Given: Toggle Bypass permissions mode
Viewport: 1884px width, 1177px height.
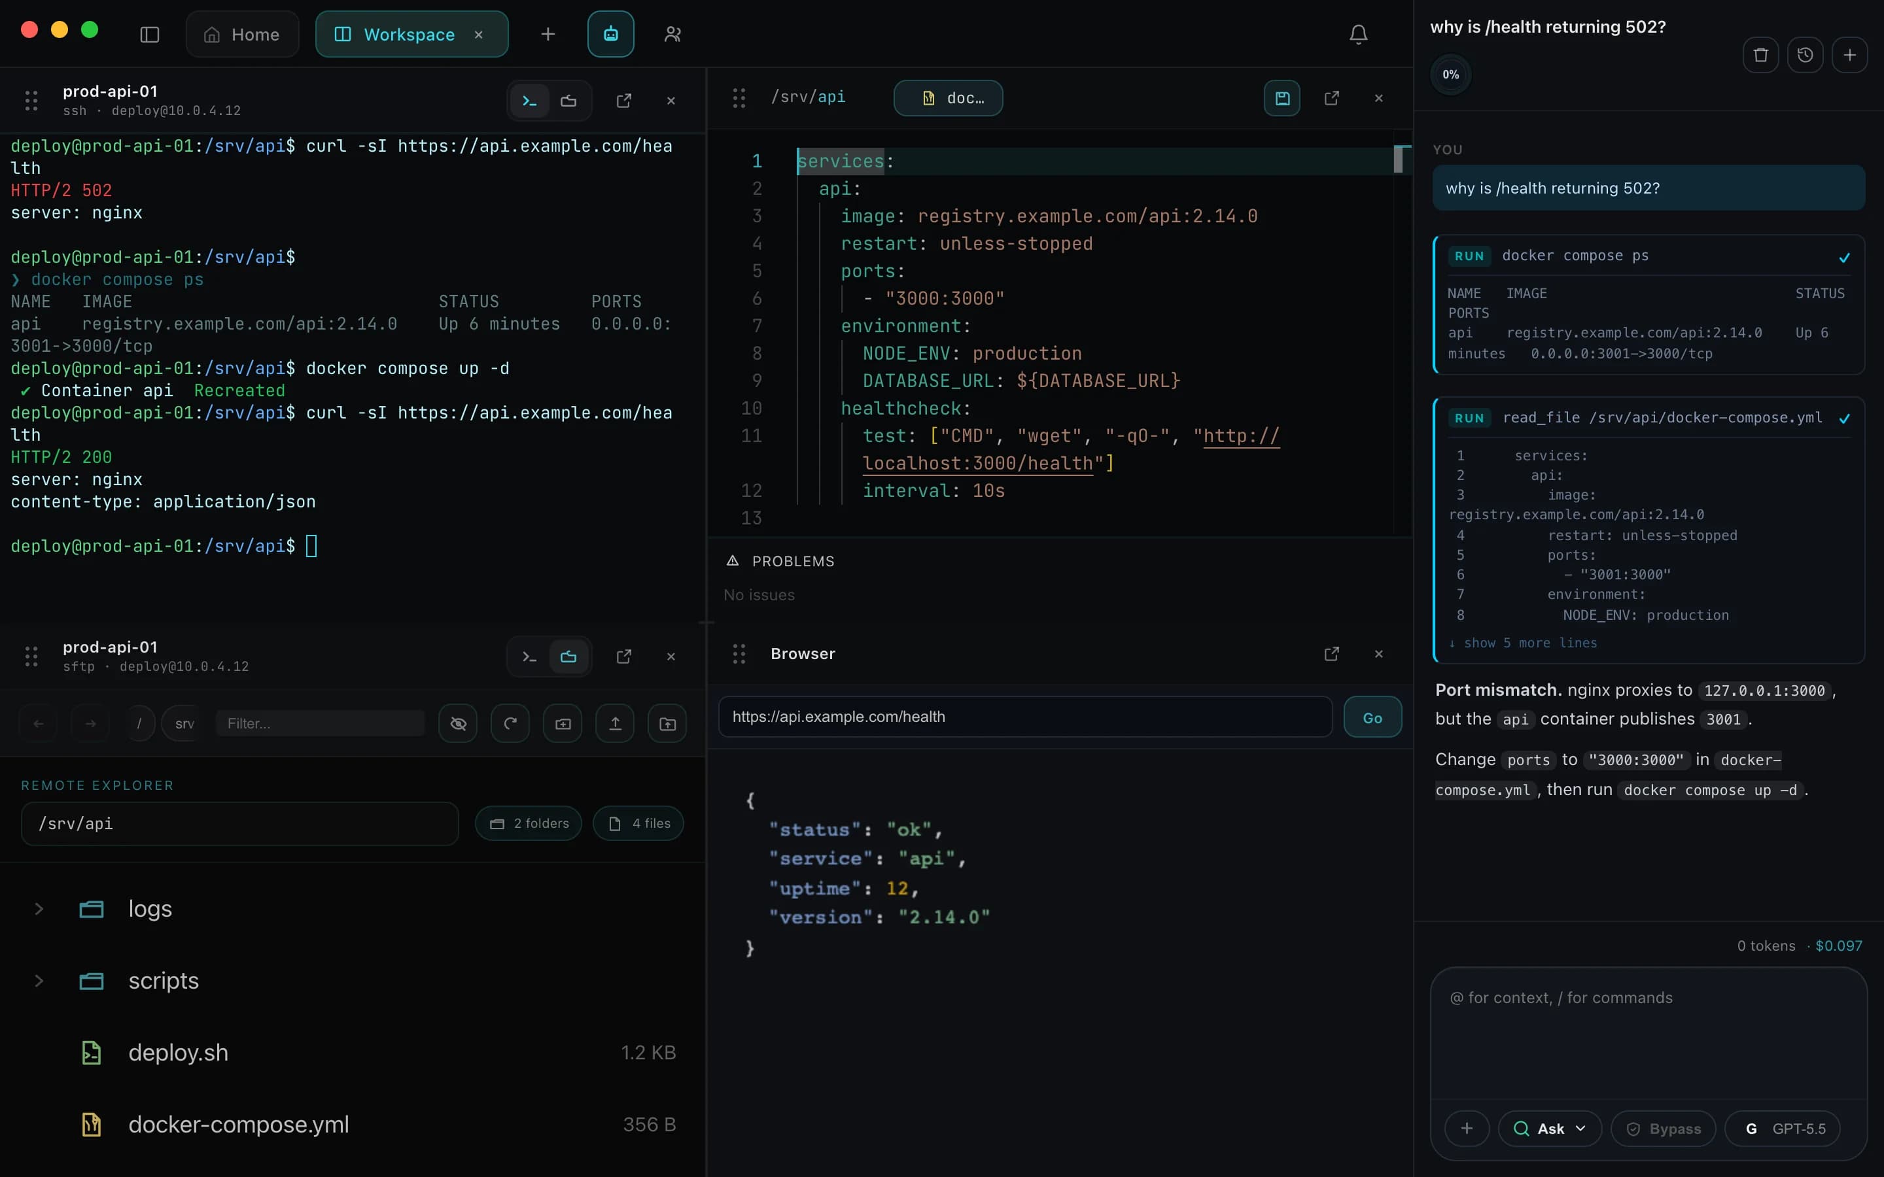Looking at the screenshot, I should coord(1663,1129).
